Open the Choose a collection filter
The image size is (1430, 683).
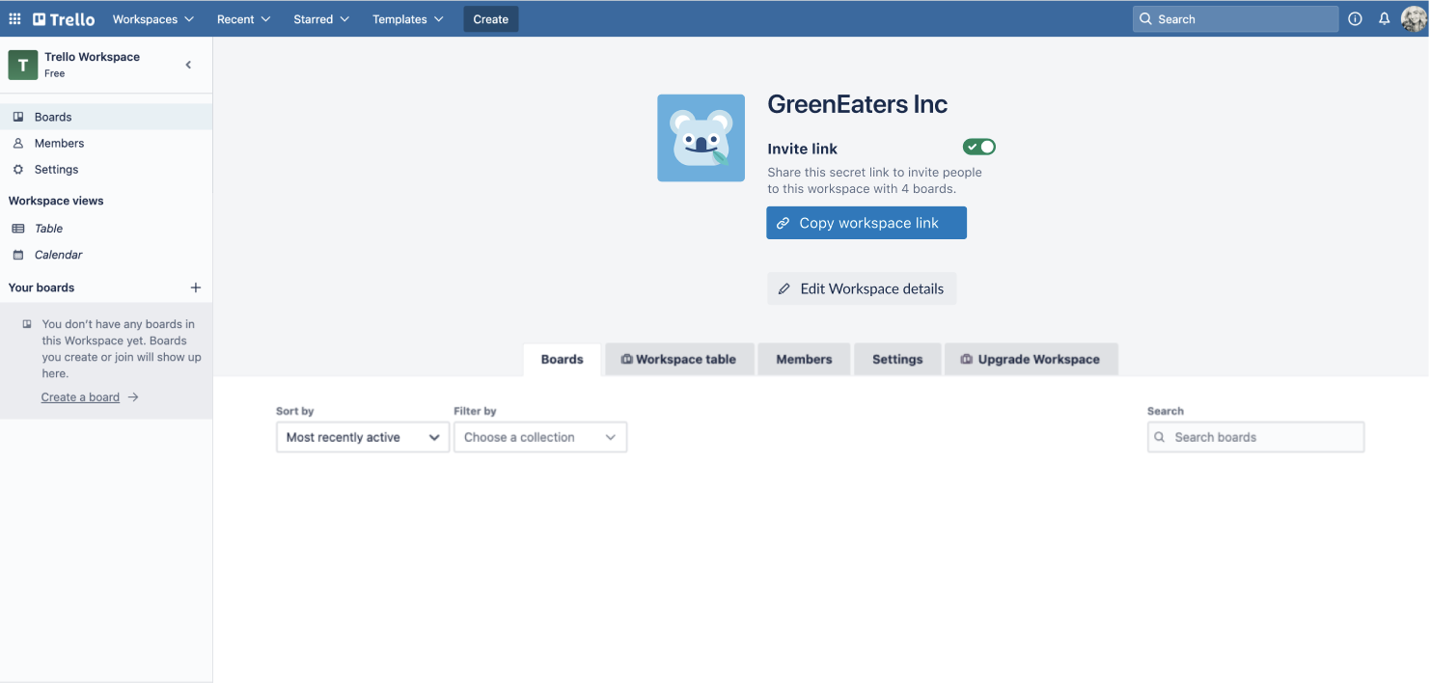539,437
